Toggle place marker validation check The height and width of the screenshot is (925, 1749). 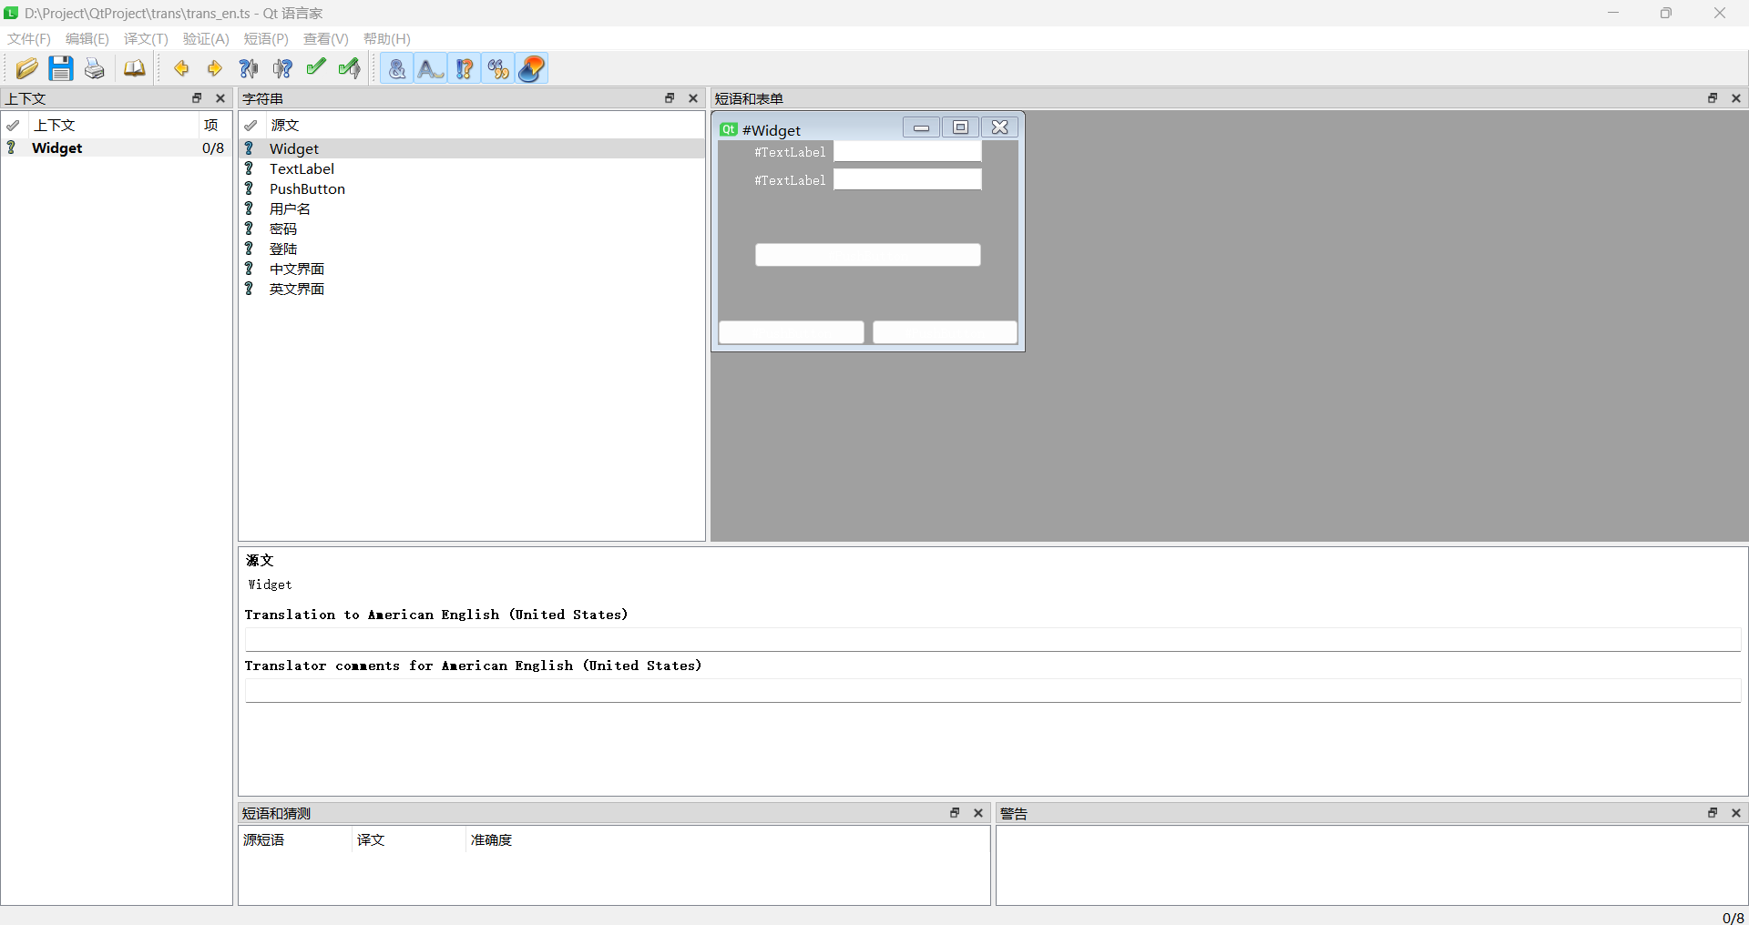[532, 68]
